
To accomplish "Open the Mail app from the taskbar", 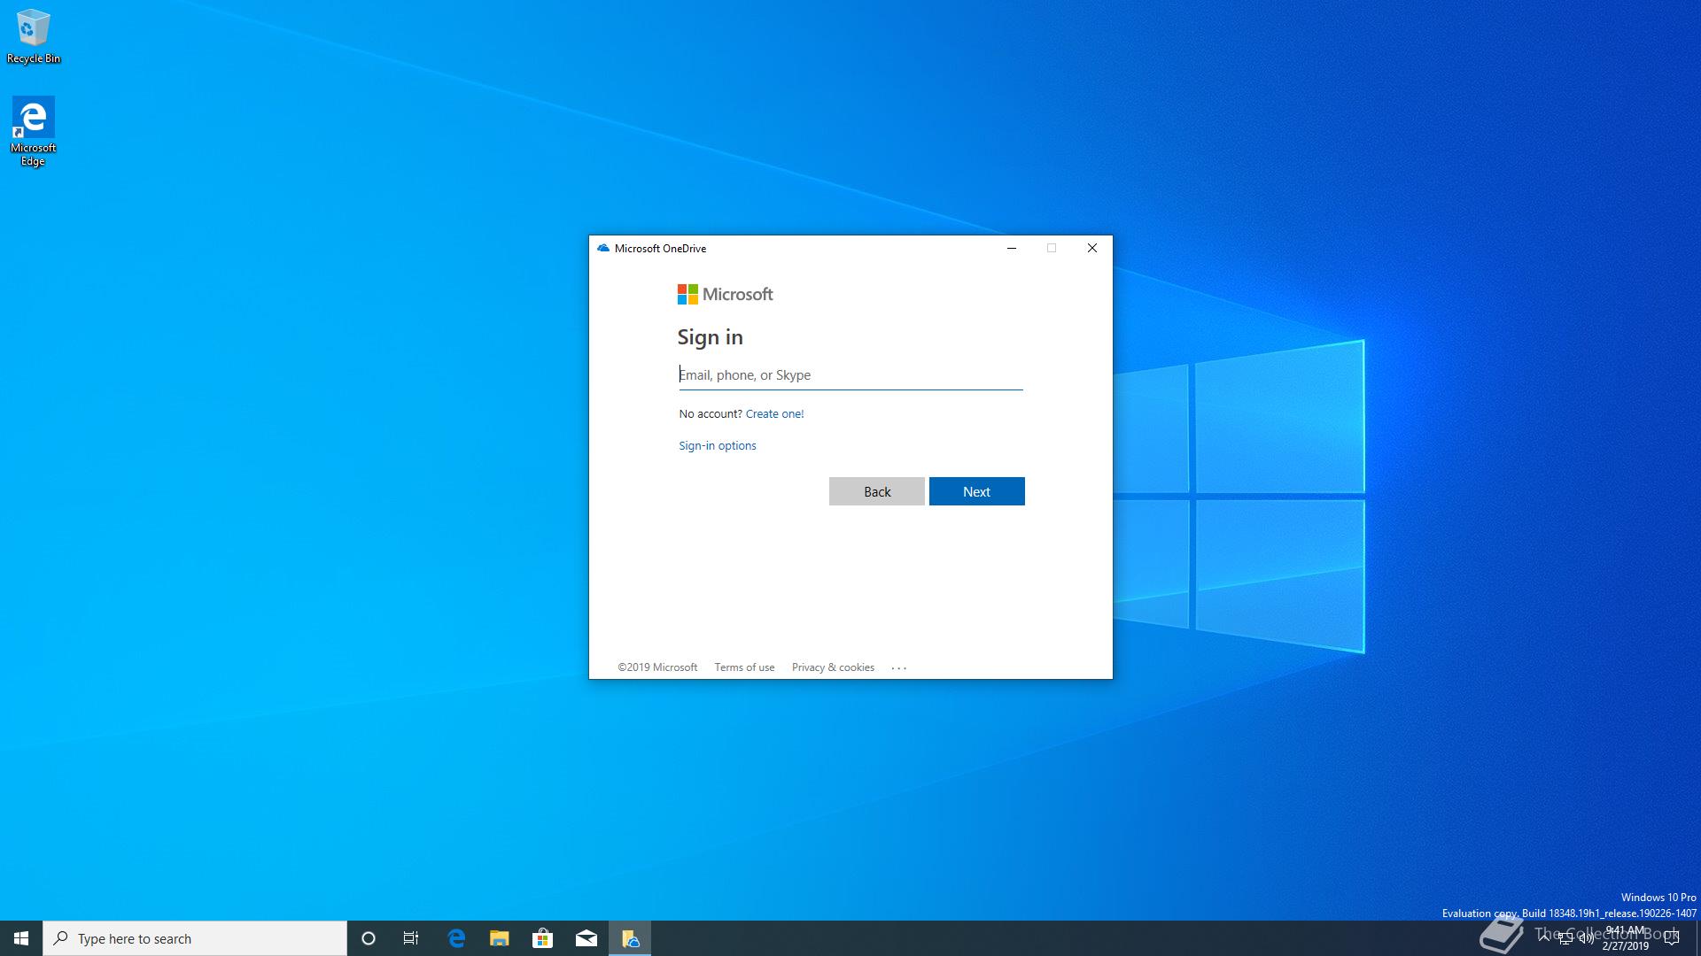I will pos(586,938).
